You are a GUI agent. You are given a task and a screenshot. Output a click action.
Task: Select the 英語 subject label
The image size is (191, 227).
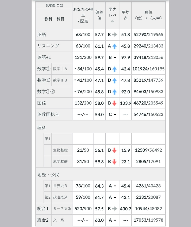point(42,35)
